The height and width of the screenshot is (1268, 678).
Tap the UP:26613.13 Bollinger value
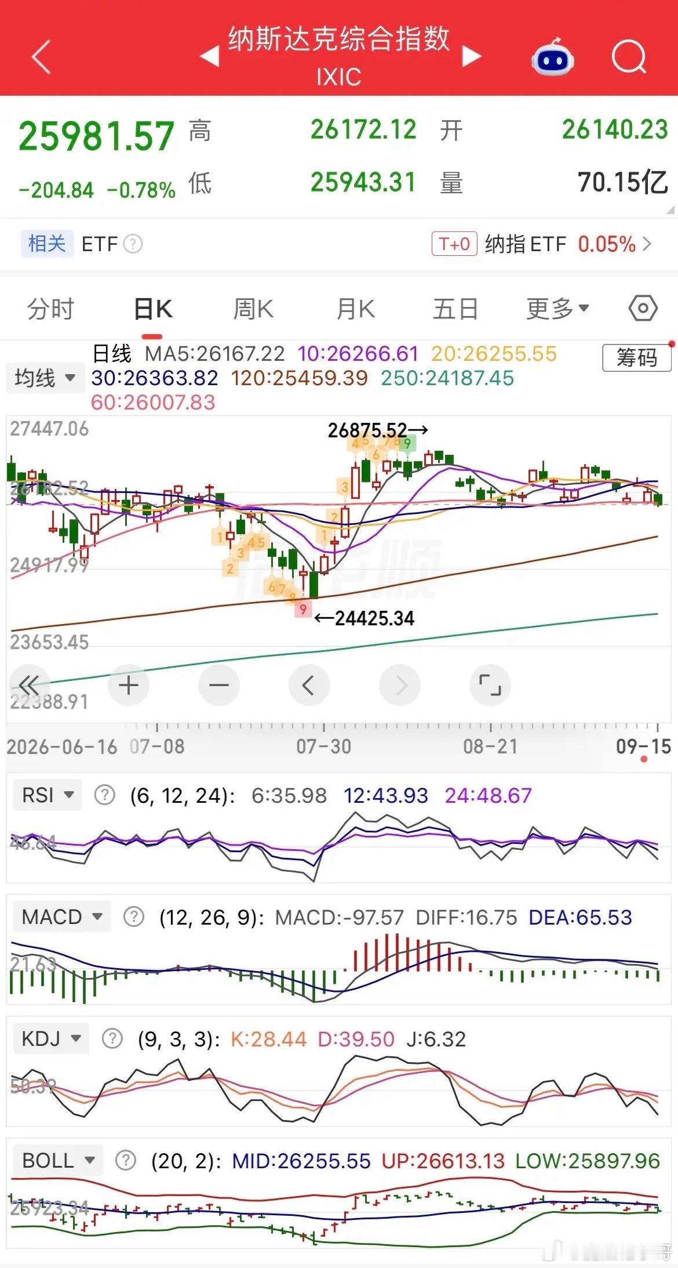point(443,1161)
